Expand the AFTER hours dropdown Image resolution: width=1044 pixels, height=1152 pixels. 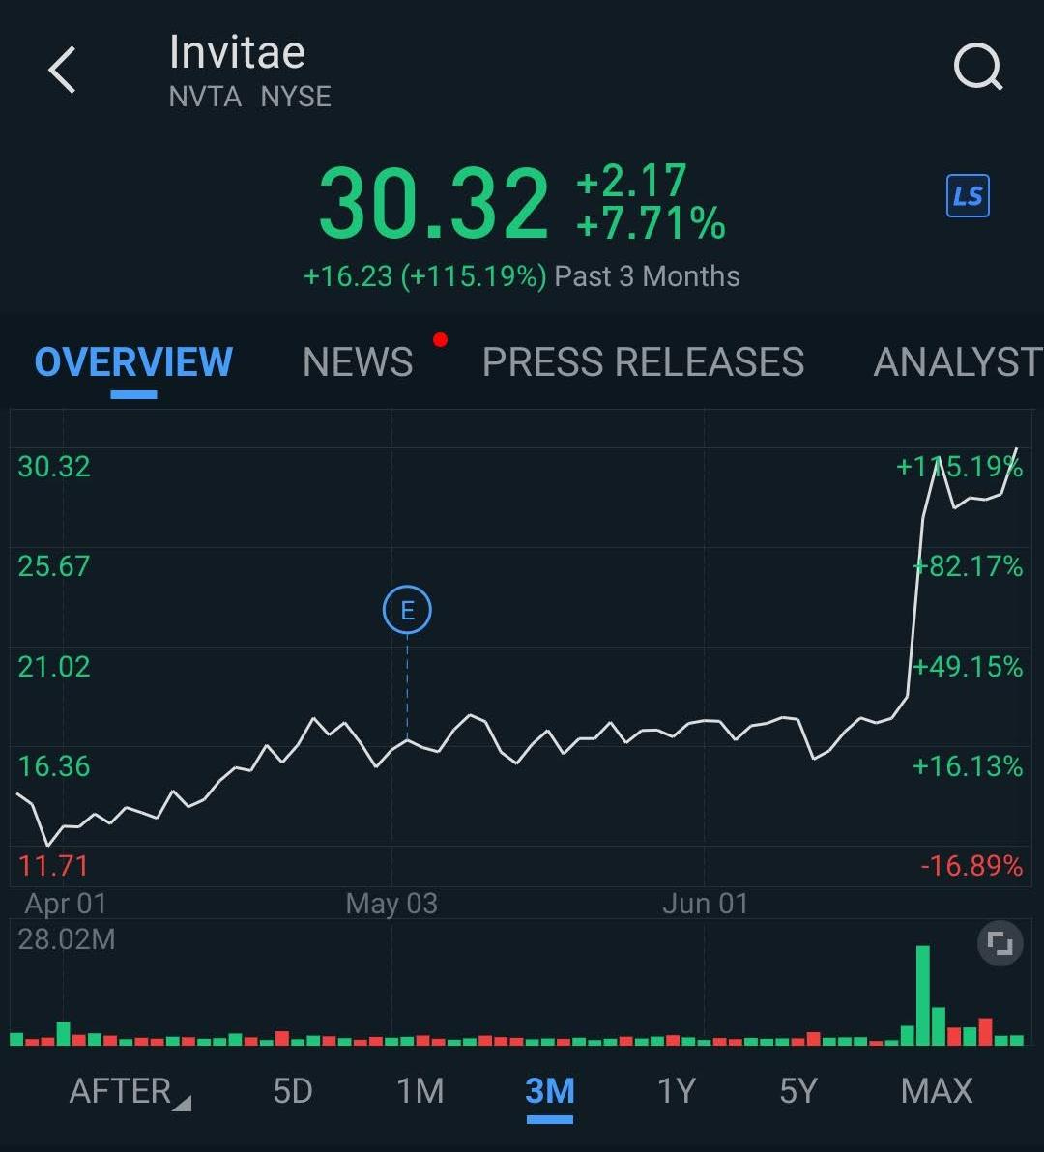130,1091
